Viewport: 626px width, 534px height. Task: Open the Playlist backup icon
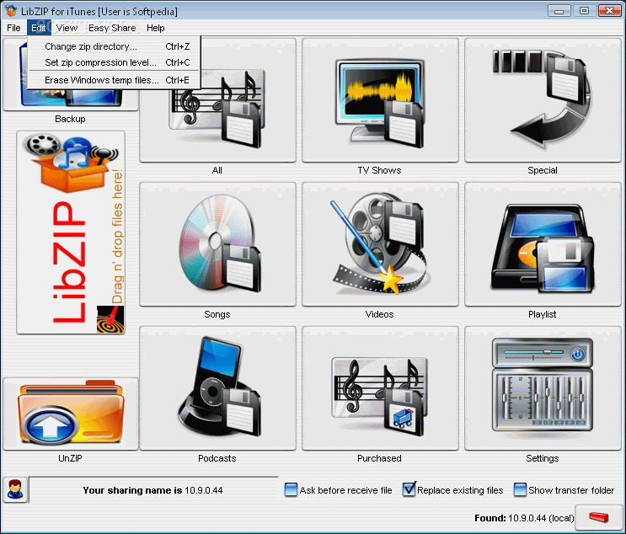542,244
